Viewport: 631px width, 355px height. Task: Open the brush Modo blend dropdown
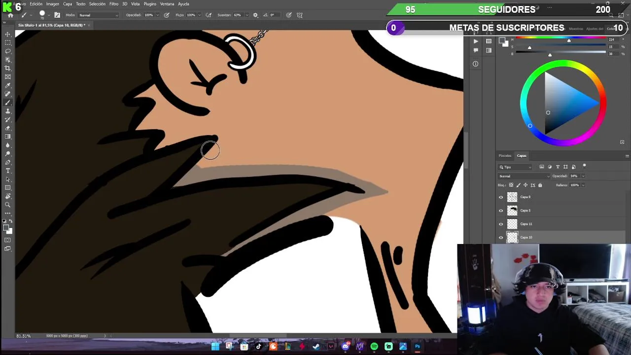point(99,15)
